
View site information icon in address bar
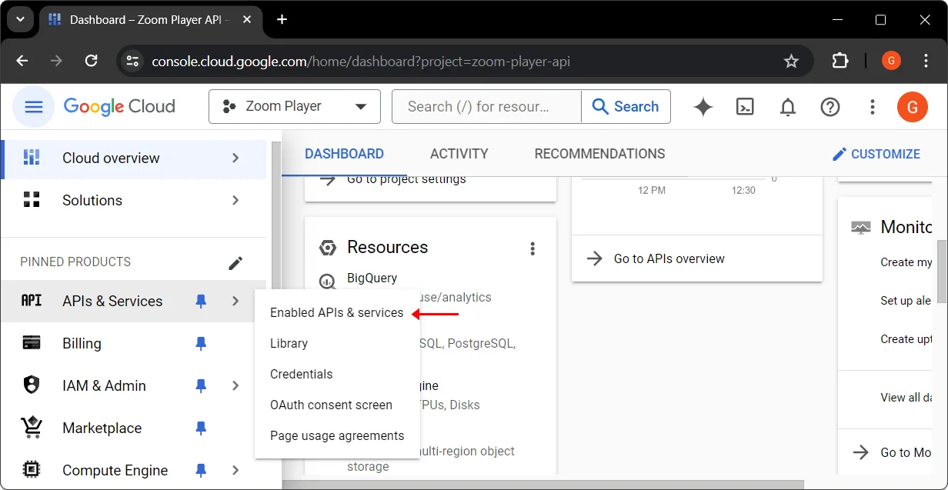(x=132, y=61)
